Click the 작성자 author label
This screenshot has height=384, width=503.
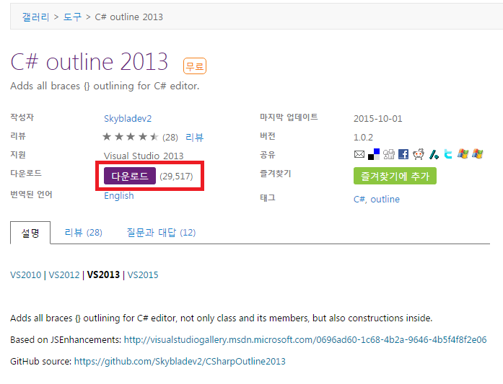pyautogui.click(x=22, y=117)
